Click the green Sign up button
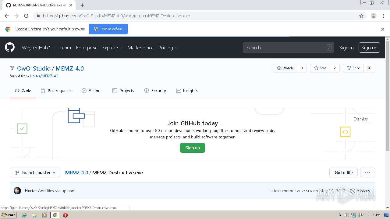 (193, 148)
